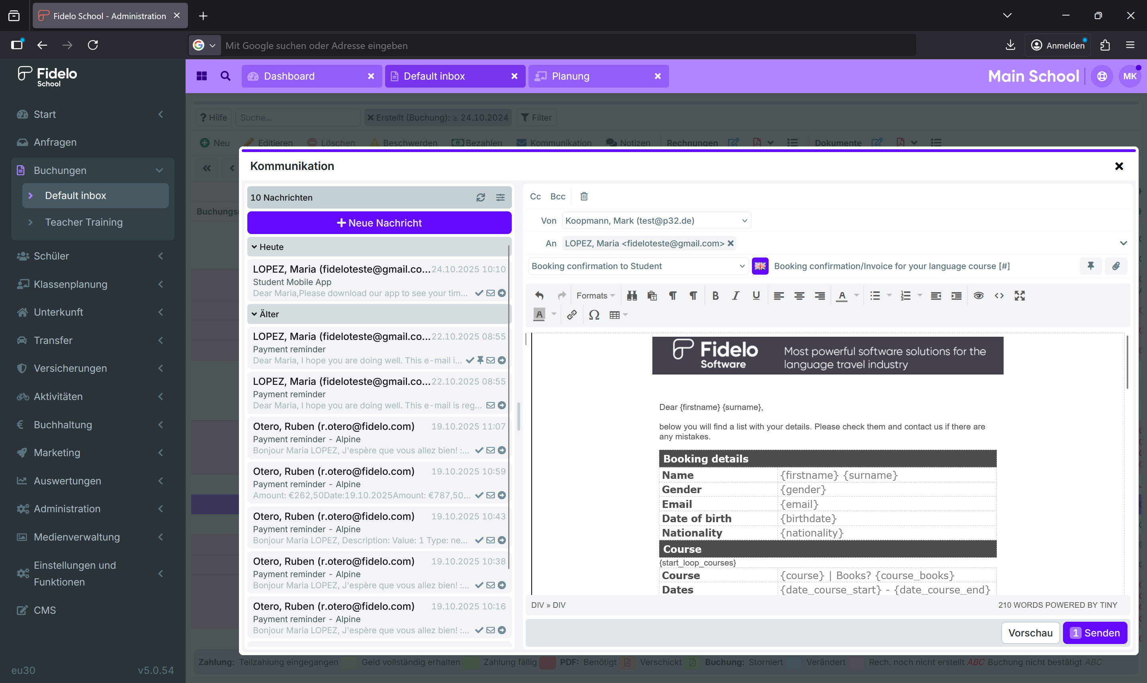Click the attachment paperclip icon
Image resolution: width=1147 pixels, height=683 pixels.
pyautogui.click(x=1116, y=266)
